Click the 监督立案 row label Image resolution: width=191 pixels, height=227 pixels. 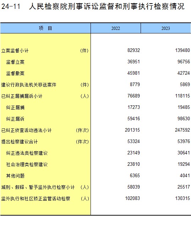pyautogui.click(x=15, y=62)
